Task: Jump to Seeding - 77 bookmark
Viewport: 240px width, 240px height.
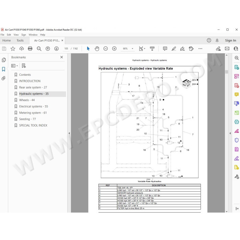Action: pyautogui.click(x=27, y=119)
